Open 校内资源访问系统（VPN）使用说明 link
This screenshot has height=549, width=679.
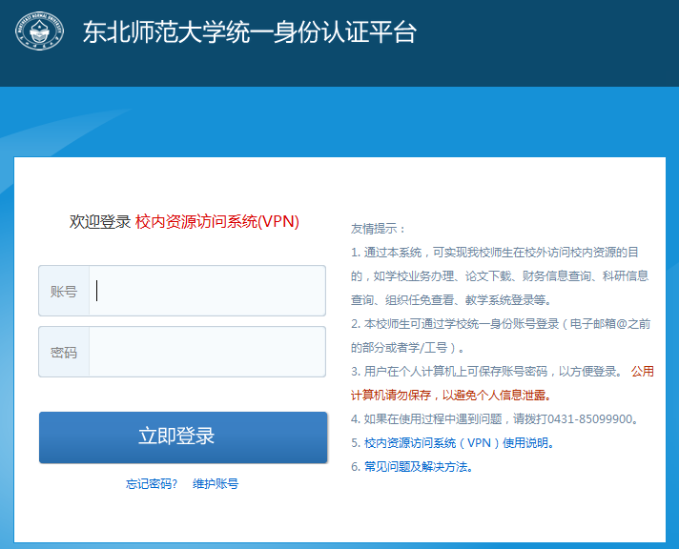[x=459, y=443]
